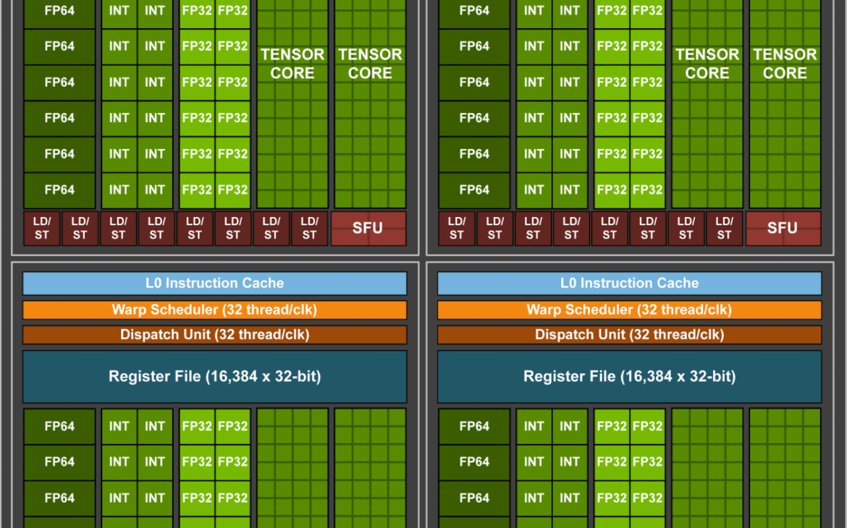Click the right Dispatch Unit bar

629,335
